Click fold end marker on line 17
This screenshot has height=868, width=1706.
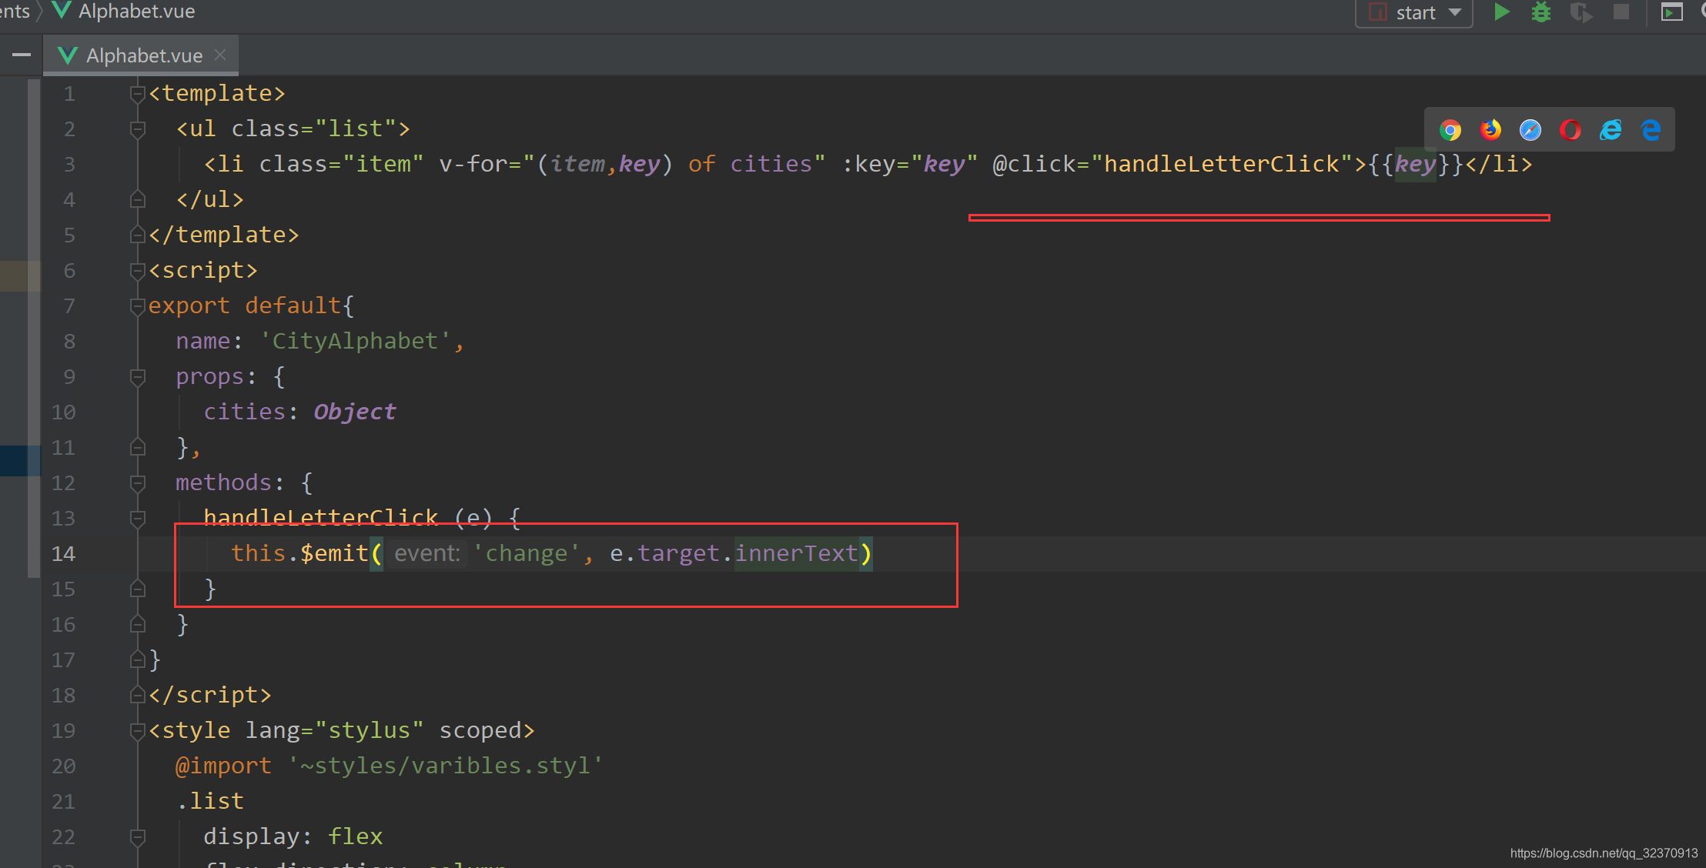(x=138, y=660)
